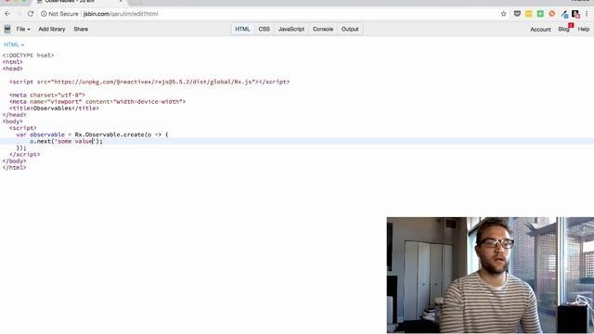Viewport: 594px width, 334px height.
Task: Open the Account link
Action: coord(540,29)
